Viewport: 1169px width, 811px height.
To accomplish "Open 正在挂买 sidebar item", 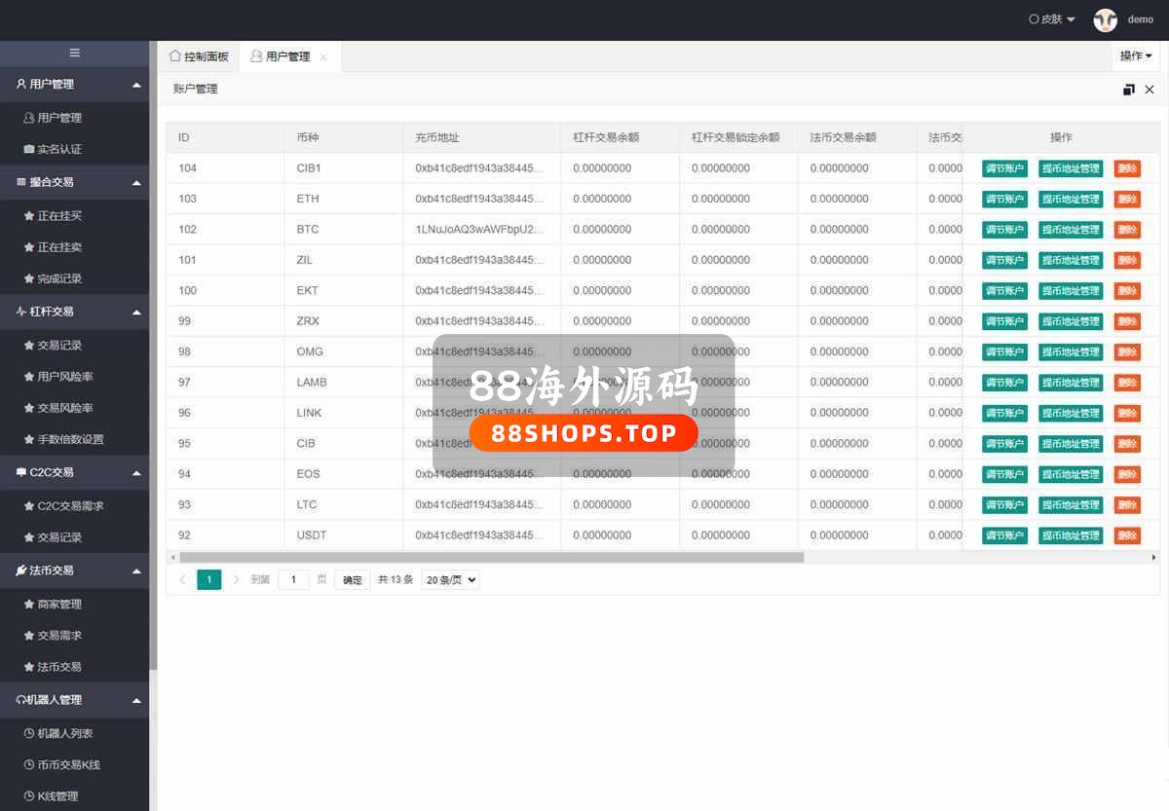I will coord(59,216).
